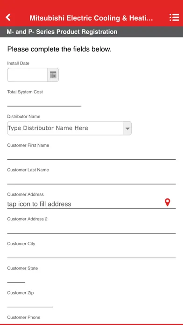Click the Customer City field

tap(91, 253)
